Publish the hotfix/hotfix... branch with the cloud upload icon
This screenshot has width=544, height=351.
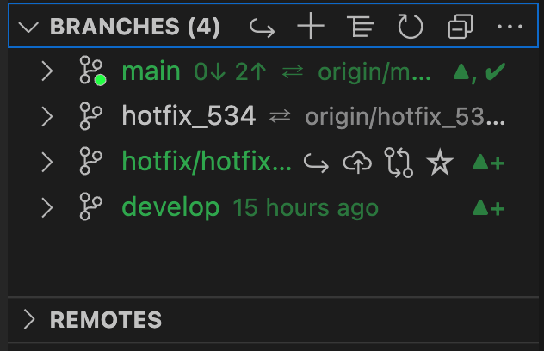tap(357, 163)
